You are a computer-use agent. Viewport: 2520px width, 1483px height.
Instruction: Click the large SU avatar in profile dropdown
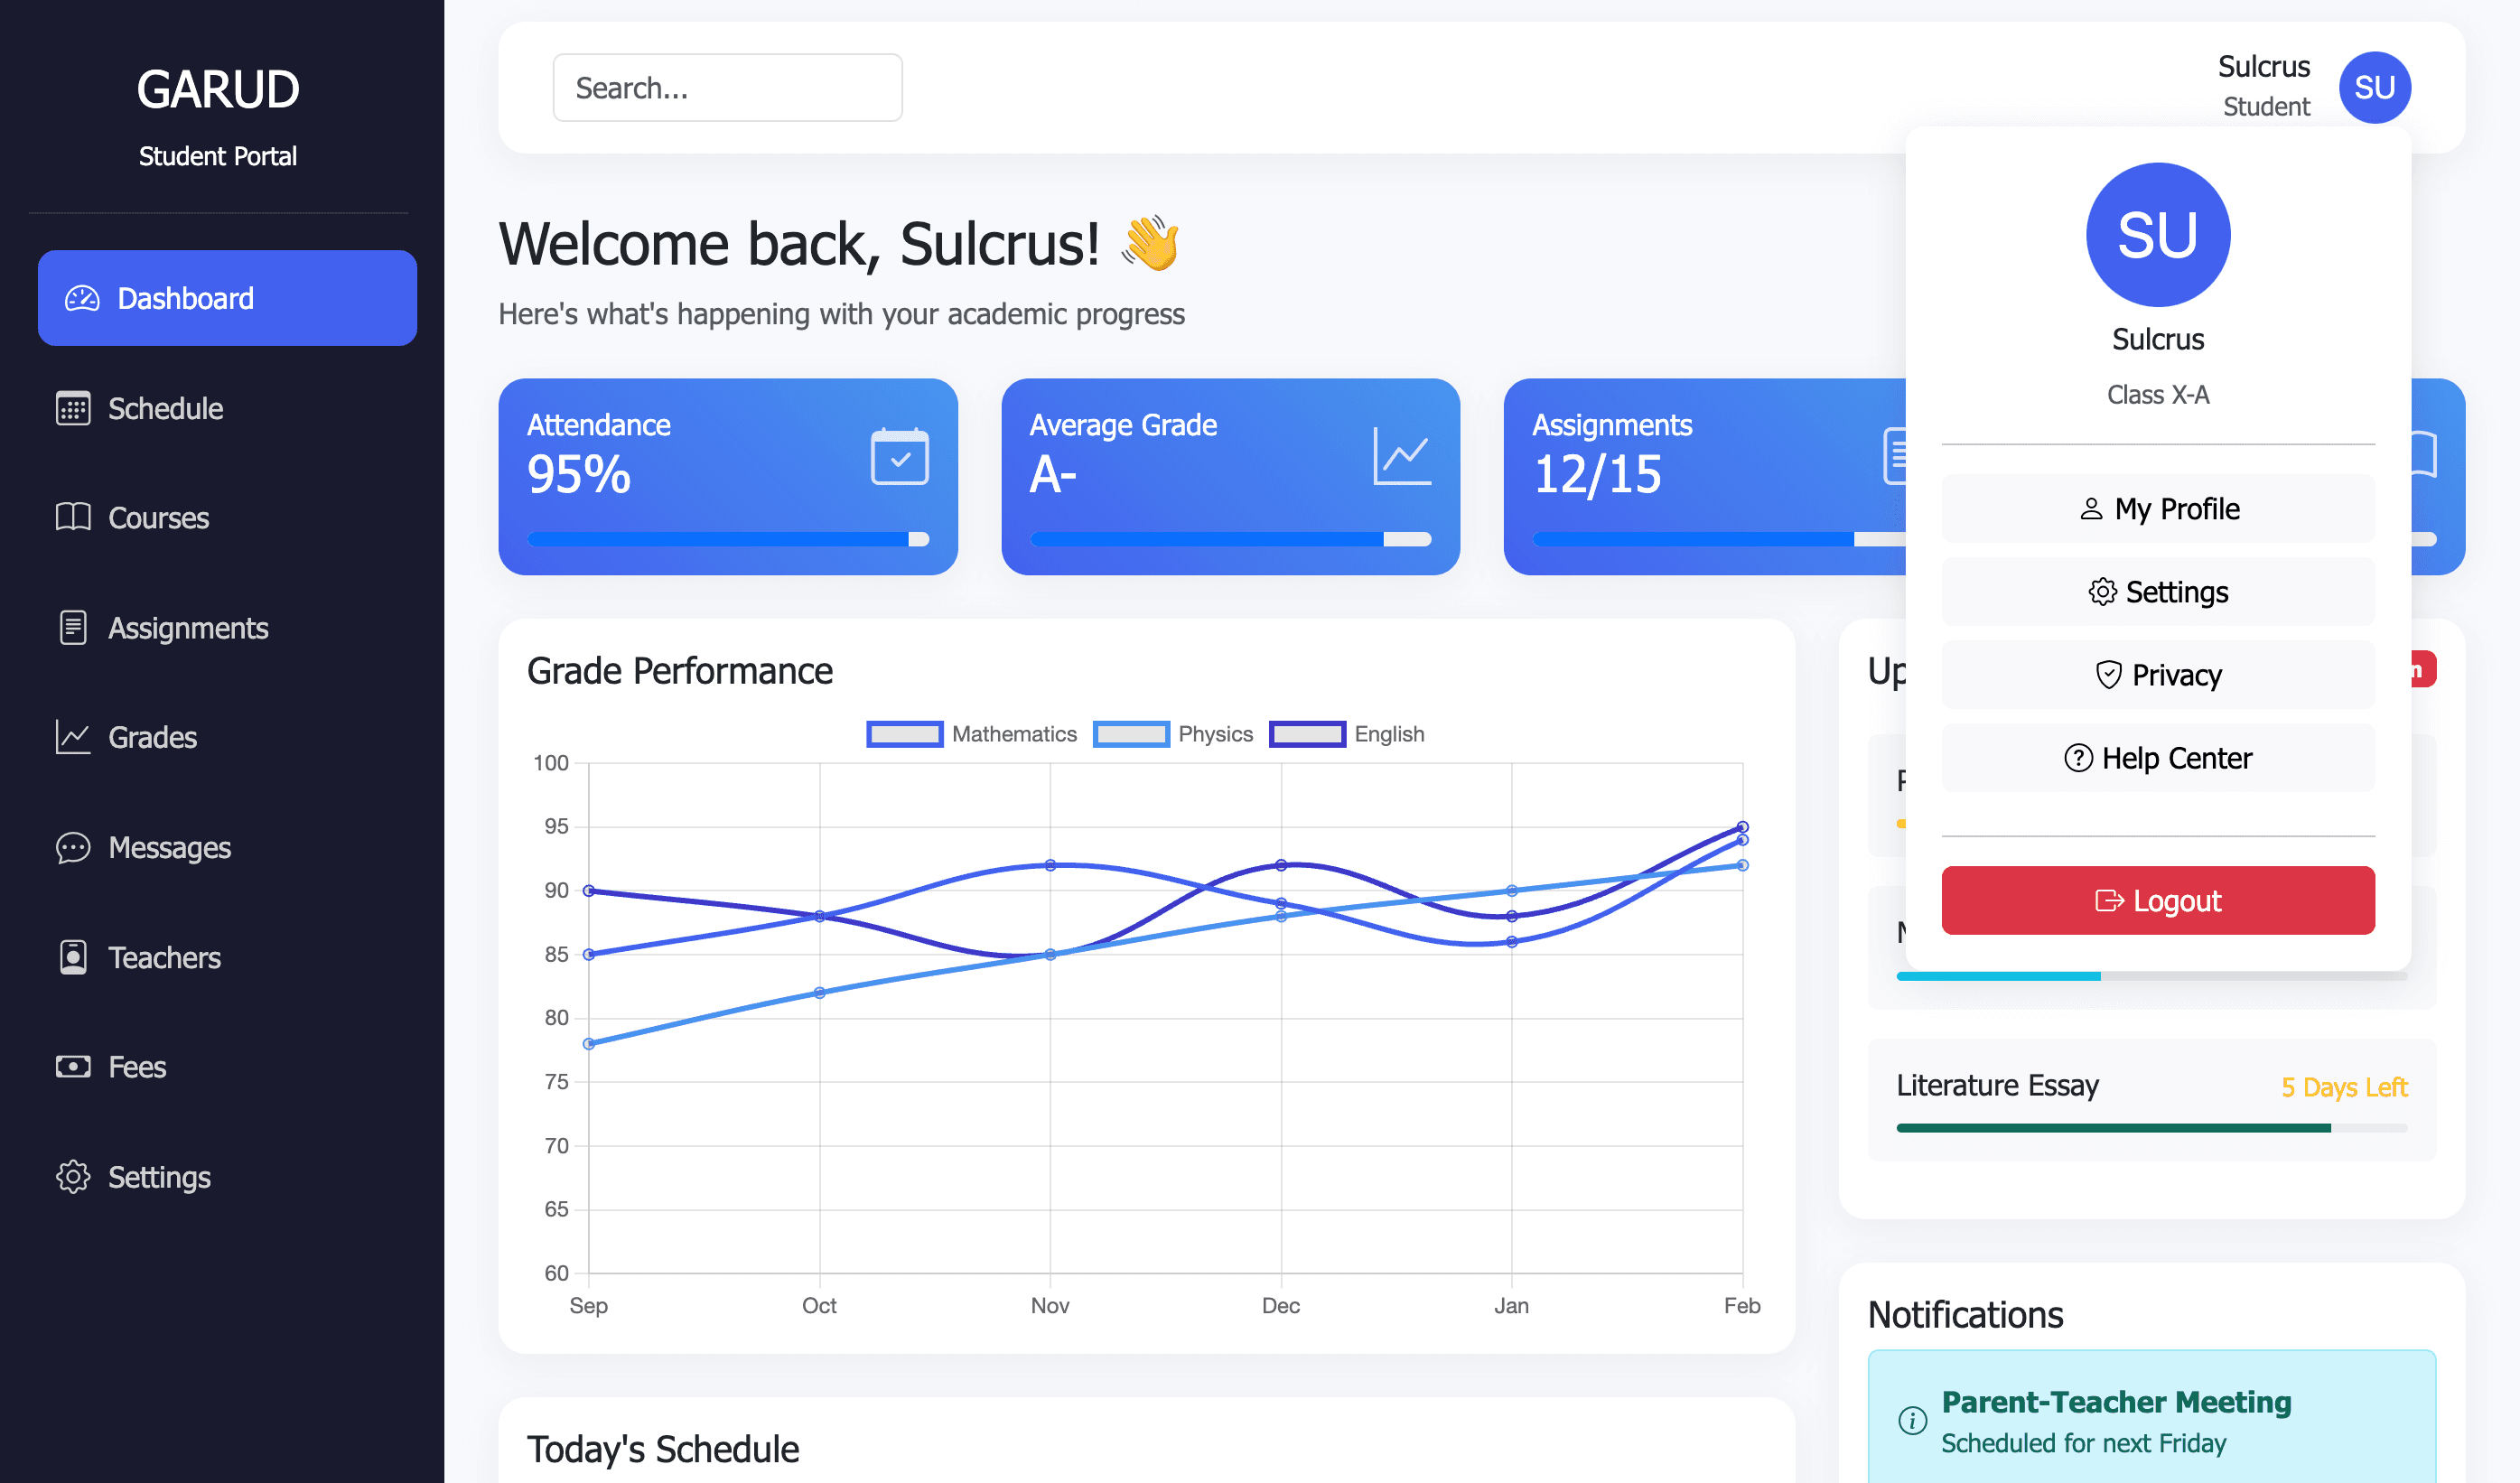pyautogui.click(x=2158, y=235)
